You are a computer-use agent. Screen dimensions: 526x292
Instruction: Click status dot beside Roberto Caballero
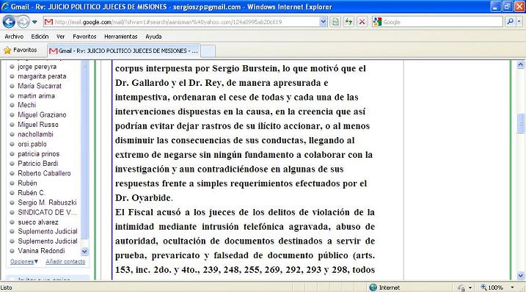click(x=12, y=174)
